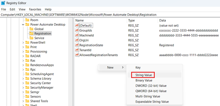This screenshot has height=106, width=220.
Task: Click the registry path address bar
Action: point(110,15)
